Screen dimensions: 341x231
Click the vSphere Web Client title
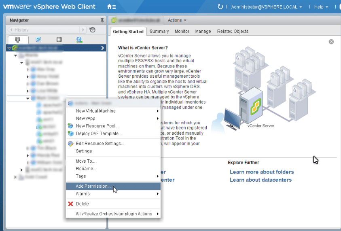(x=64, y=7)
